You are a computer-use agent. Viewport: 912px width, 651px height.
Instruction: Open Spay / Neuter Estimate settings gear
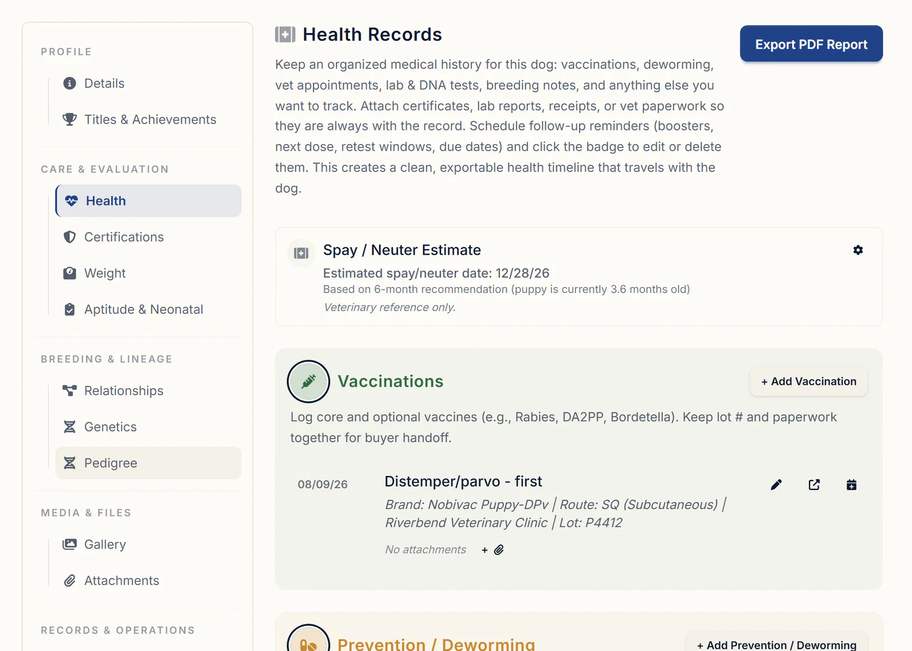pos(858,250)
